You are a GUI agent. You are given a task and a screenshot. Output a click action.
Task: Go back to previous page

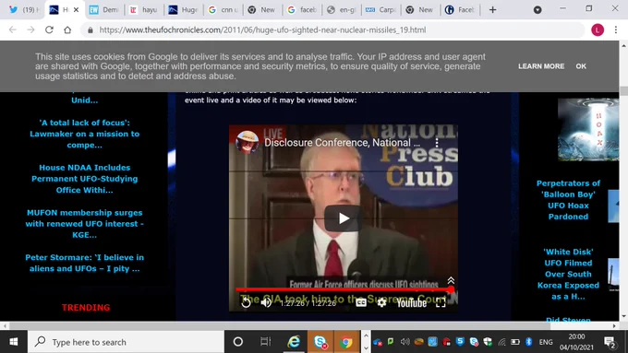[x=13, y=30]
